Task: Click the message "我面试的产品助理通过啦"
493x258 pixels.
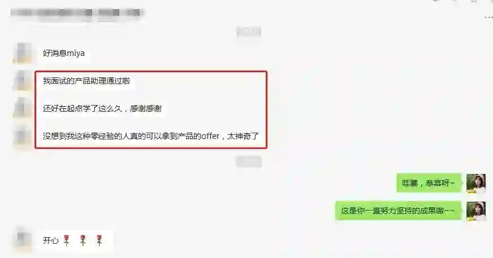Action: (x=87, y=81)
